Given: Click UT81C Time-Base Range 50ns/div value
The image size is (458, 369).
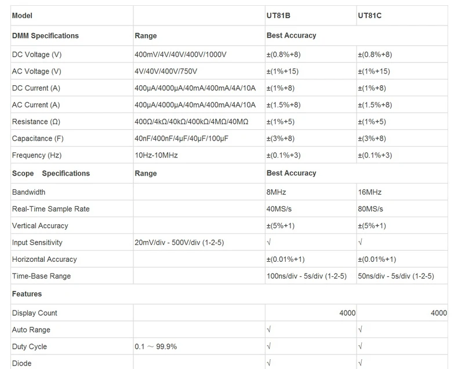Looking at the screenshot, I should [x=396, y=276].
